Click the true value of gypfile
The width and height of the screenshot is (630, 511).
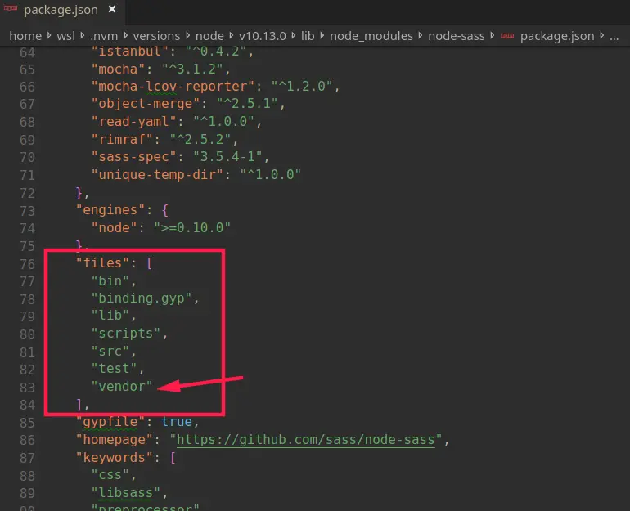[177, 422]
